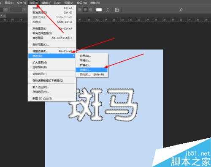This screenshot has width=211, height=167.
Task: Open the 3D(D) menu
Action: [57, 3]
